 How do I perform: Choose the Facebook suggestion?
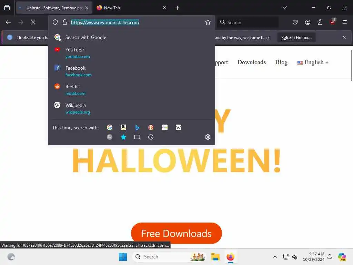point(131,71)
